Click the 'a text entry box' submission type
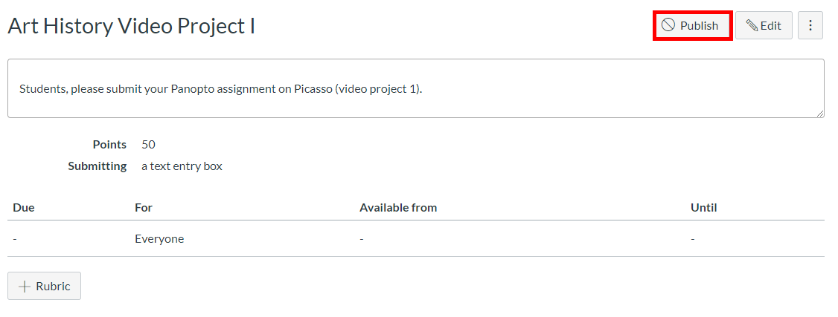838x317 pixels. (x=182, y=166)
